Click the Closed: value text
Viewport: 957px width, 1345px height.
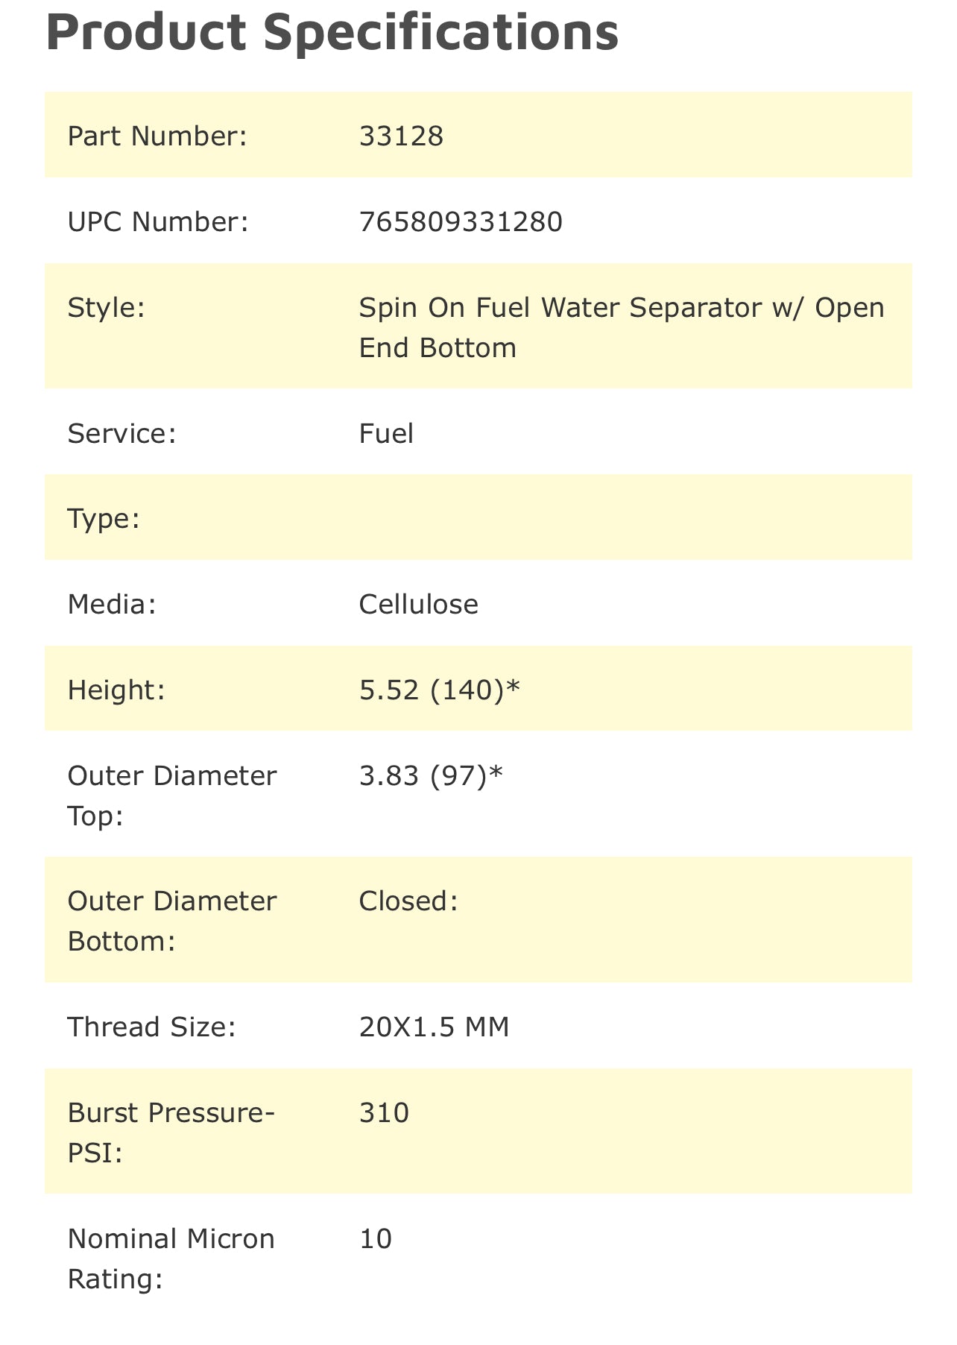(x=408, y=901)
